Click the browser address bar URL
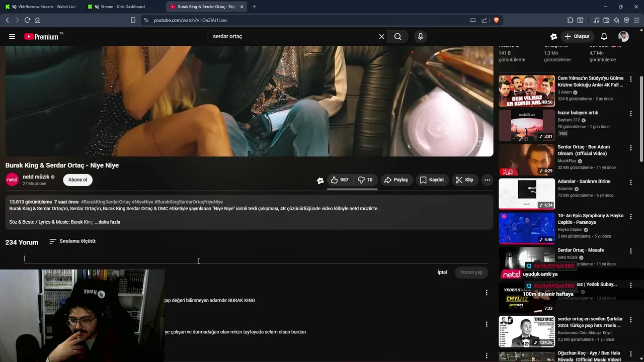This screenshot has height=362, width=644. [x=190, y=20]
